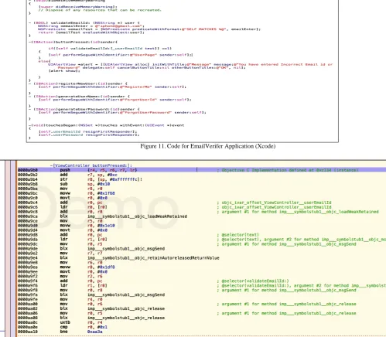Select the -[ViewController buttonPressed:] header line

pyautogui.click(x=92, y=165)
